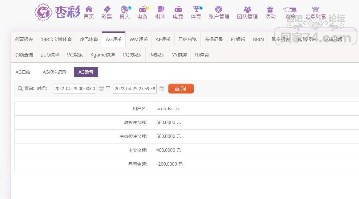Select the 真人 live dealer icon
The width and height of the screenshot is (359, 199).
pyautogui.click(x=124, y=9)
